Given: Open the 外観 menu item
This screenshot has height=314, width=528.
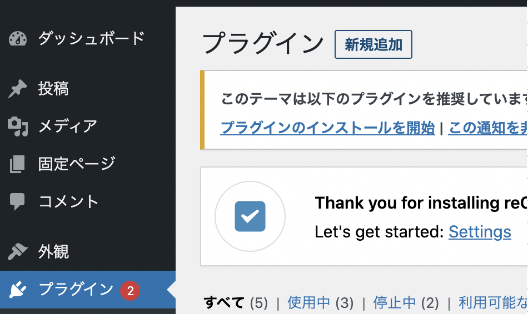Looking at the screenshot, I should pos(53,252).
